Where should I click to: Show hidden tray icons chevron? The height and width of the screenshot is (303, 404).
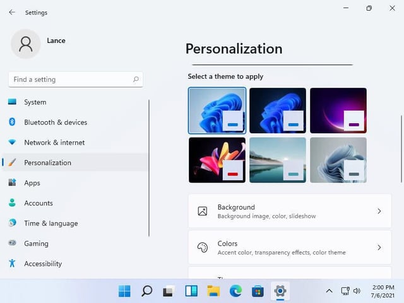tap(329, 291)
